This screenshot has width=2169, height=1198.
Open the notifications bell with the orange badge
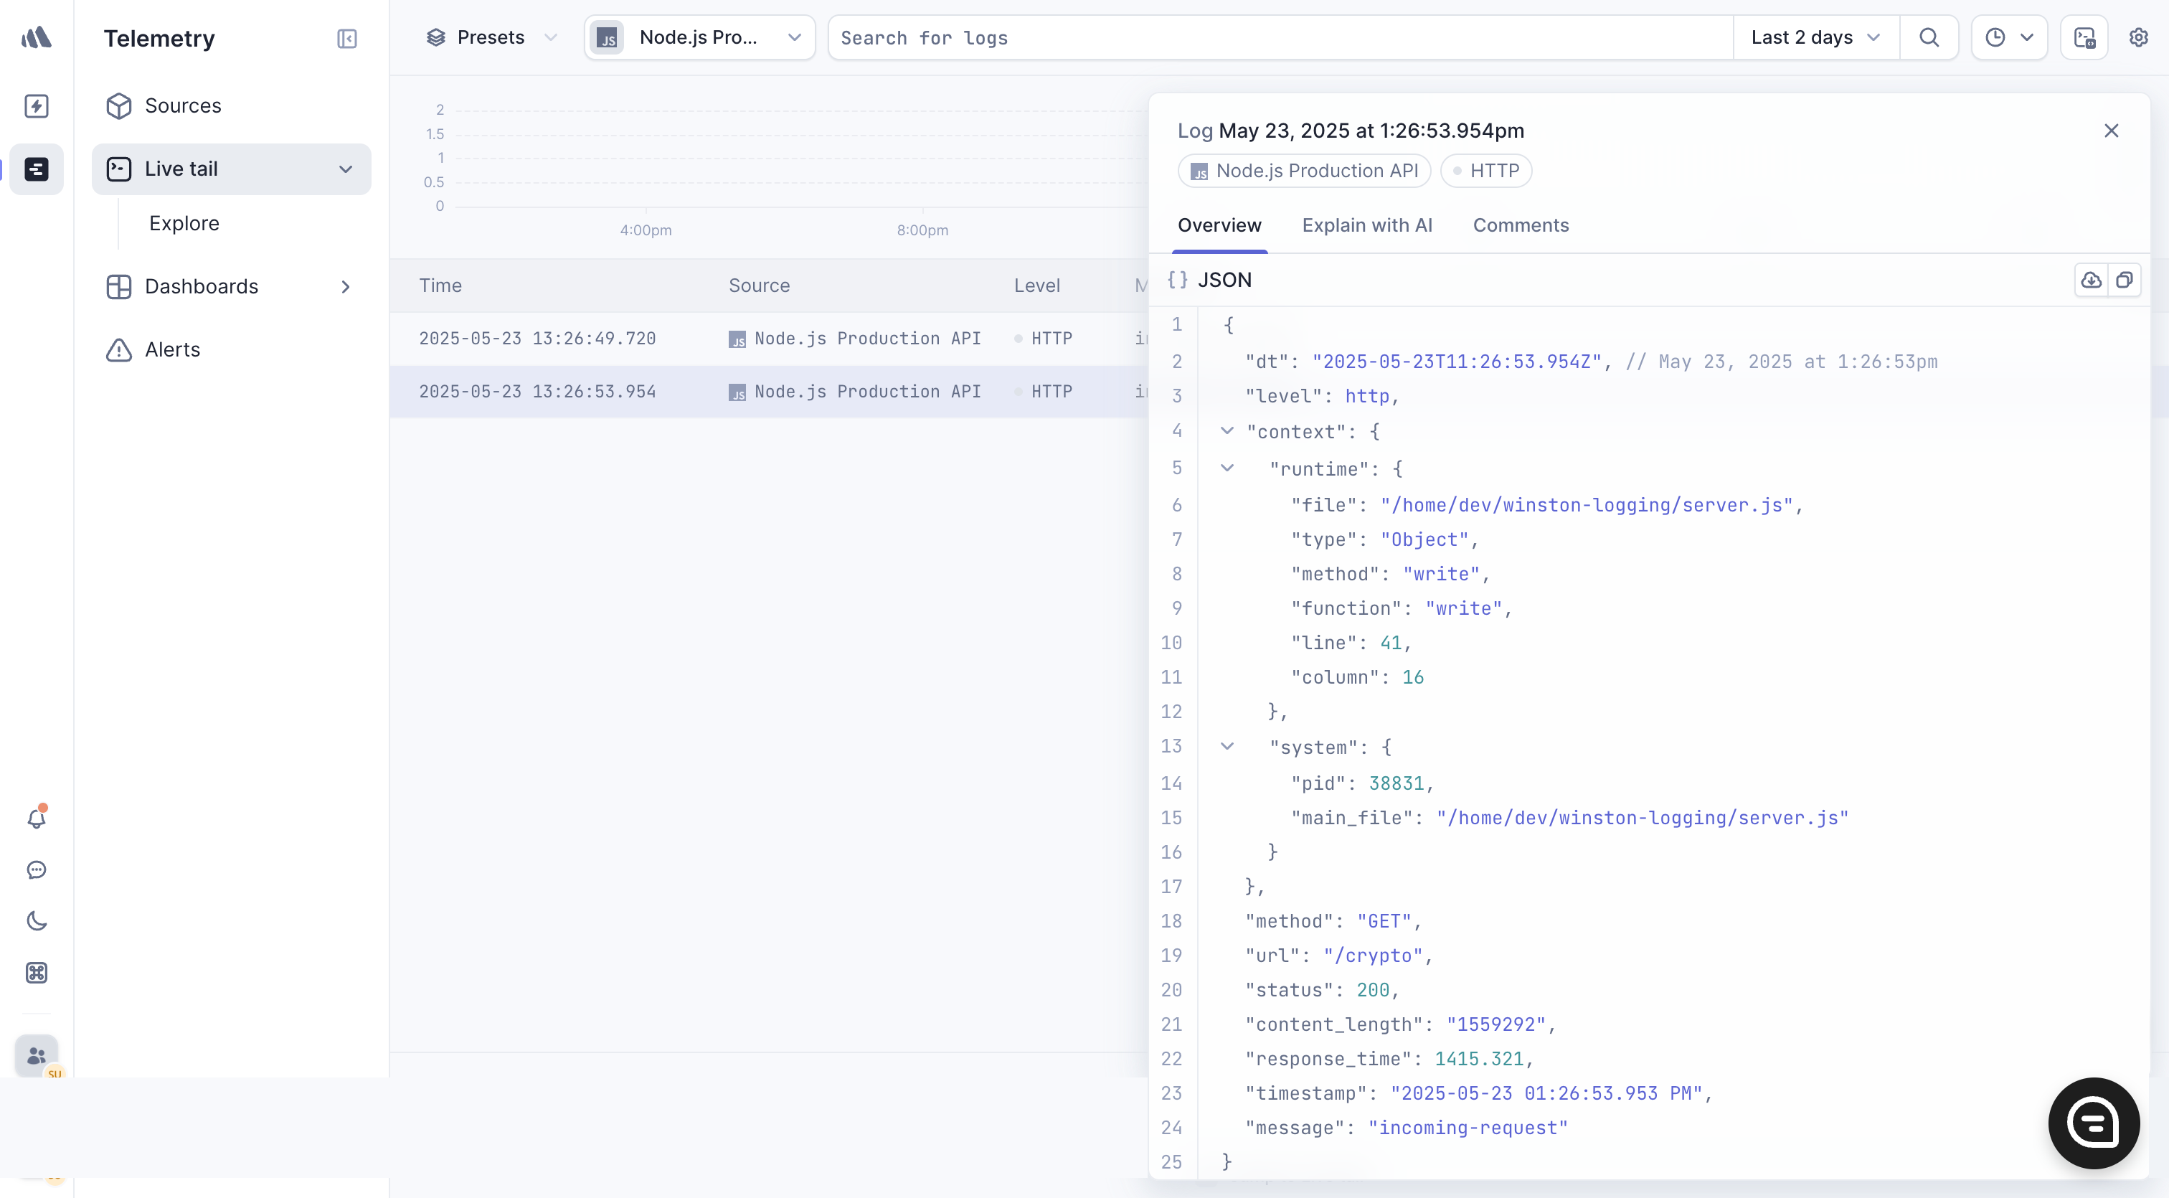[37, 818]
